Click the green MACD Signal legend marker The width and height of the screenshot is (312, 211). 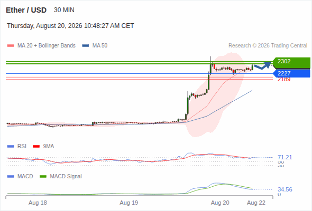click(43, 177)
